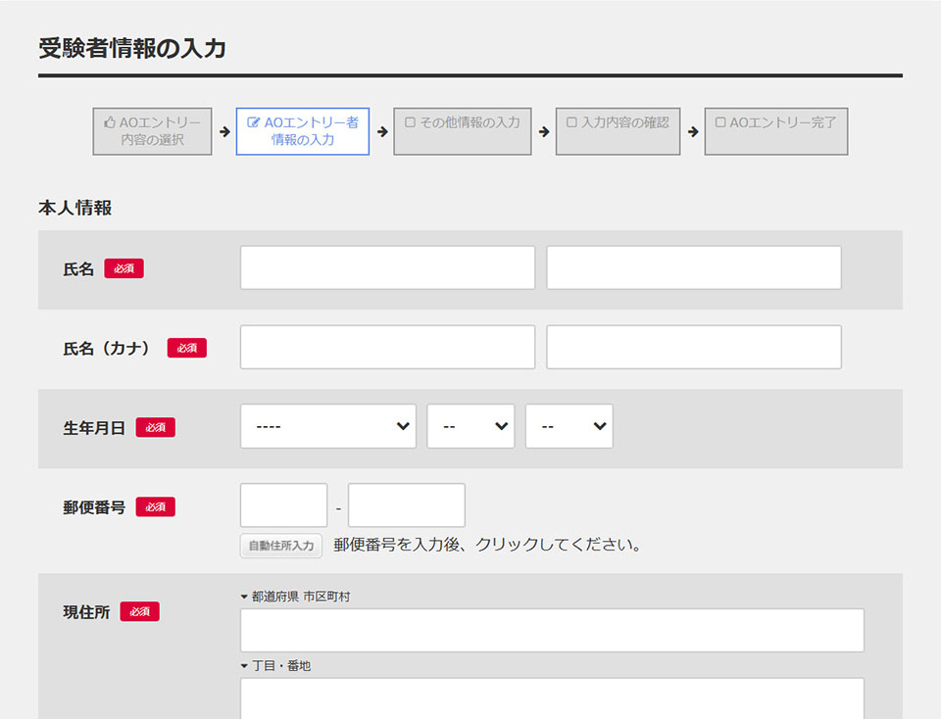Open the birth day dropdown
This screenshot has height=719, width=941.
pyautogui.click(x=569, y=427)
